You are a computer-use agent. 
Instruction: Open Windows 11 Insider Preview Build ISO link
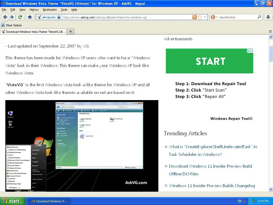point(211,170)
